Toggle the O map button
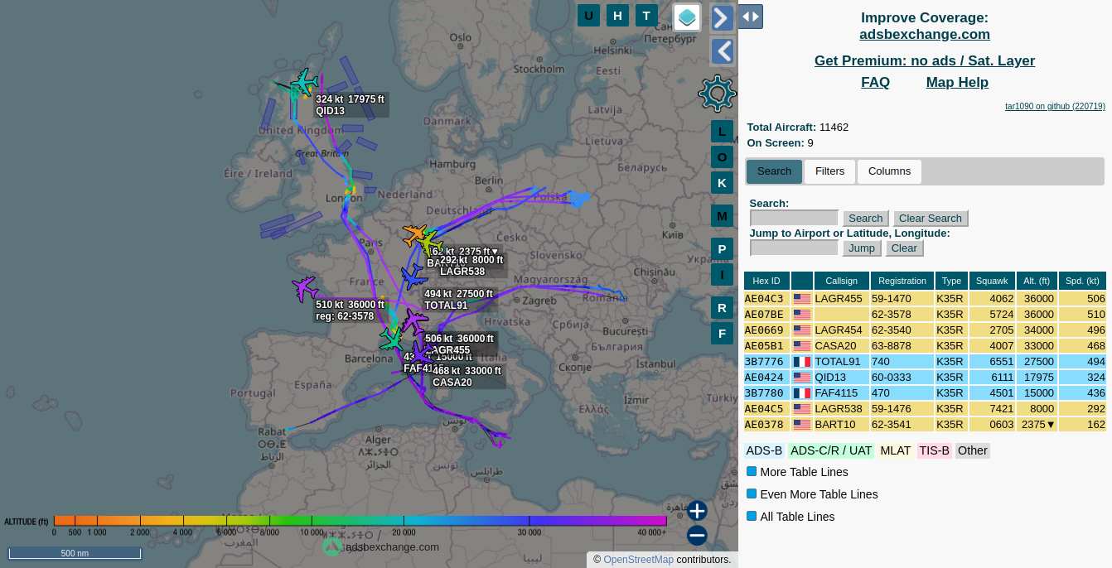1112x568 pixels. 722,157
